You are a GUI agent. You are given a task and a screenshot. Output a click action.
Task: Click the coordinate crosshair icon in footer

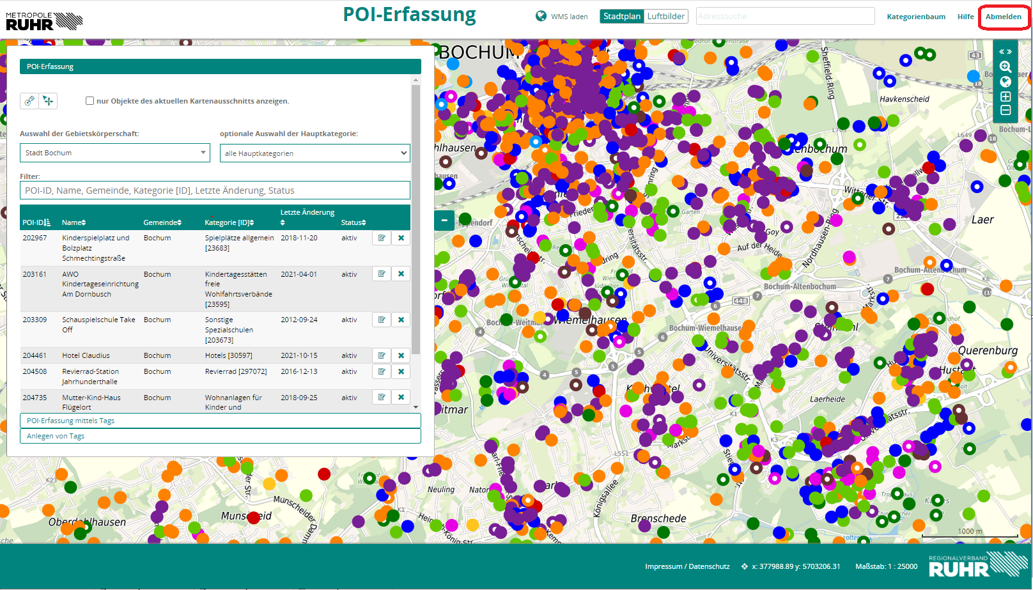click(x=744, y=566)
